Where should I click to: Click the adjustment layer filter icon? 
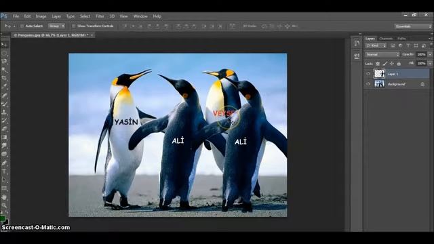[x=400, y=45]
